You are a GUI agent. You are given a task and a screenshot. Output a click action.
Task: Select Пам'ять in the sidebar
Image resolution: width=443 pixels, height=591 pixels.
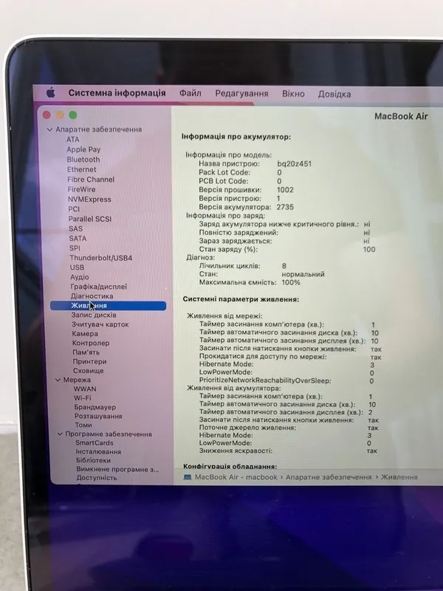pyautogui.click(x=86, y=352)
